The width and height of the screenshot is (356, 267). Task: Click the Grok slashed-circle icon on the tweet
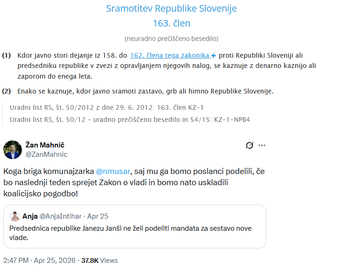[250, 146]
